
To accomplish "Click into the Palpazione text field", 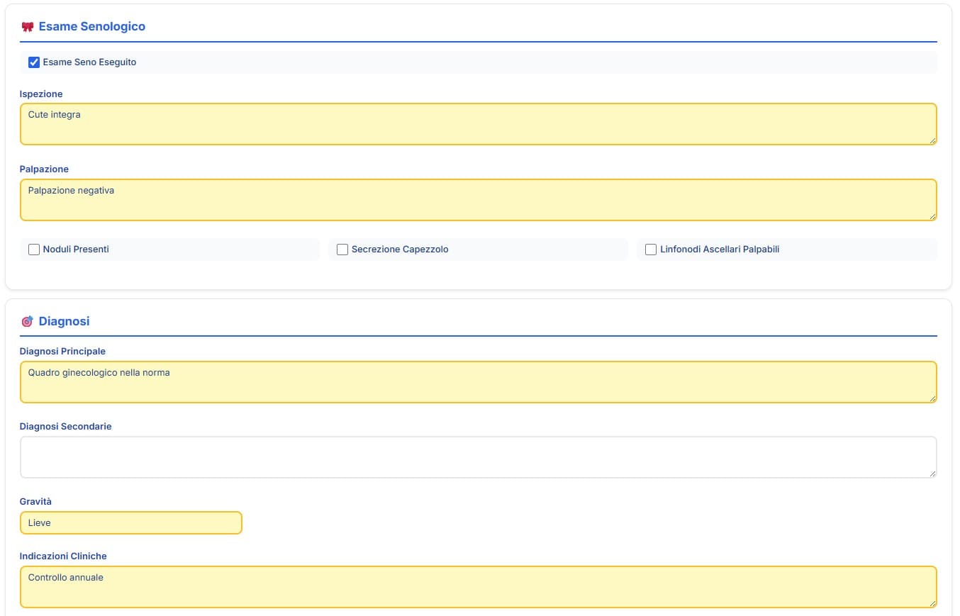I will point(478,200).
